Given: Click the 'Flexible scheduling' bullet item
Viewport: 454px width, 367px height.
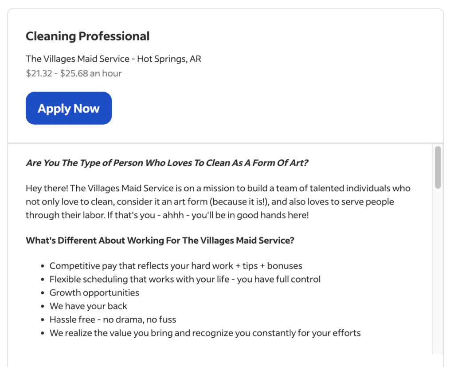Looking at the screenshot, I should click(184, 279).
